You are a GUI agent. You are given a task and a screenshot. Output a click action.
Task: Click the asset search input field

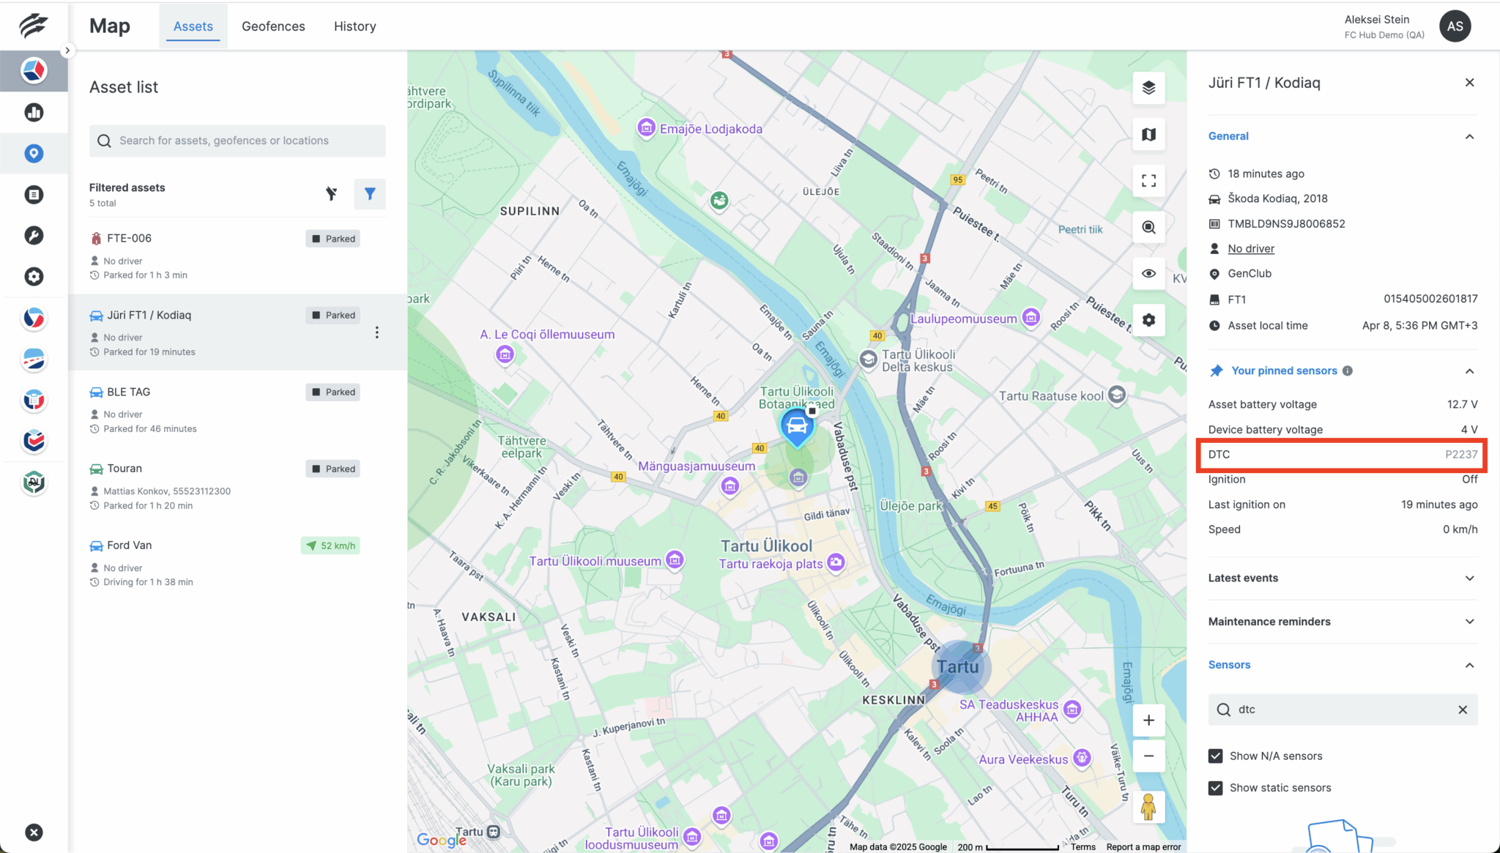click(237, 141)
